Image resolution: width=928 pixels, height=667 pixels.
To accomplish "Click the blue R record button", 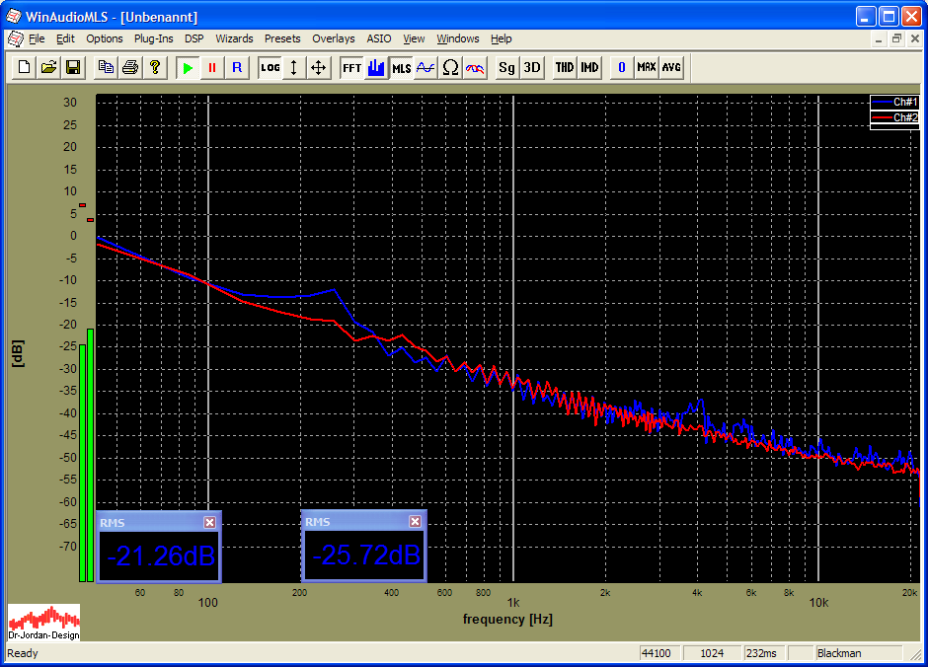I will click(x=236, y=67).
